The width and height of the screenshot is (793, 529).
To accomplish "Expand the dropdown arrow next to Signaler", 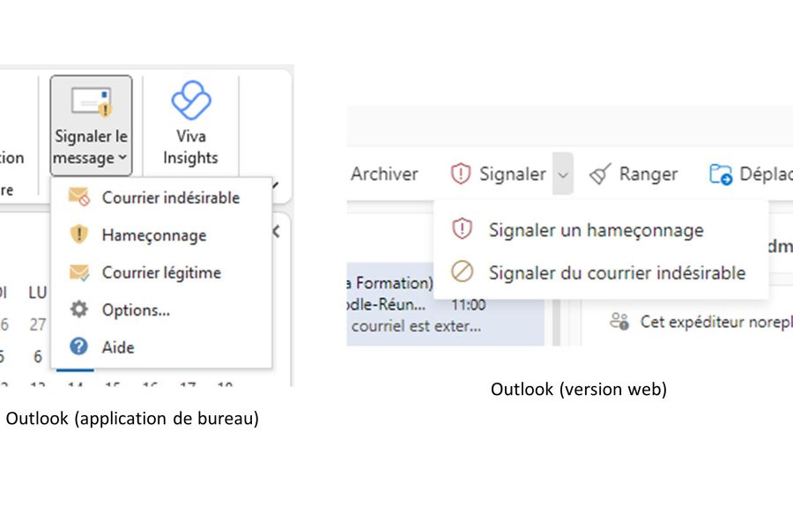I will point(563,174).
